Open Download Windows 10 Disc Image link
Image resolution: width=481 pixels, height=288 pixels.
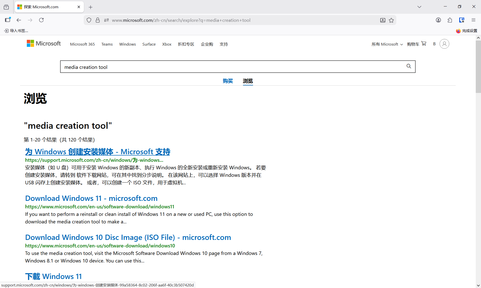[128, 237]
